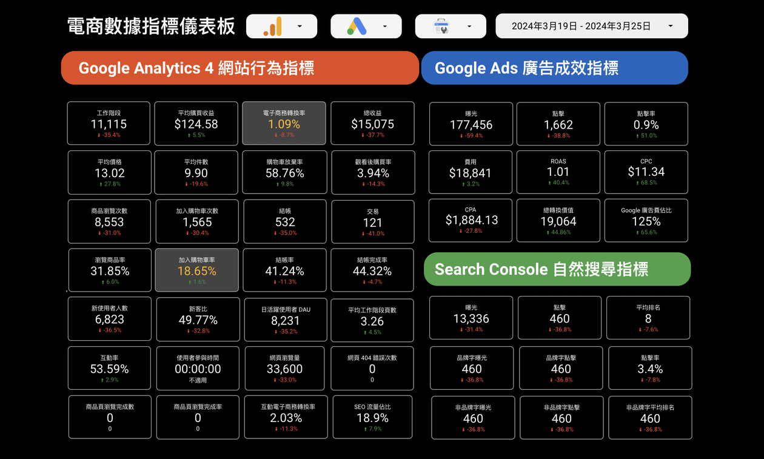Select the 互動率 53.59% scorecard
This screenshot has height=459, width=764.
pos(109,368)
